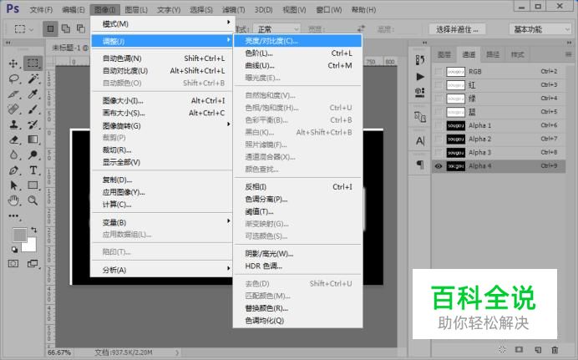Switch to the 路径 tab
This screenshot has height=360, width=578.
coord(493,54)
